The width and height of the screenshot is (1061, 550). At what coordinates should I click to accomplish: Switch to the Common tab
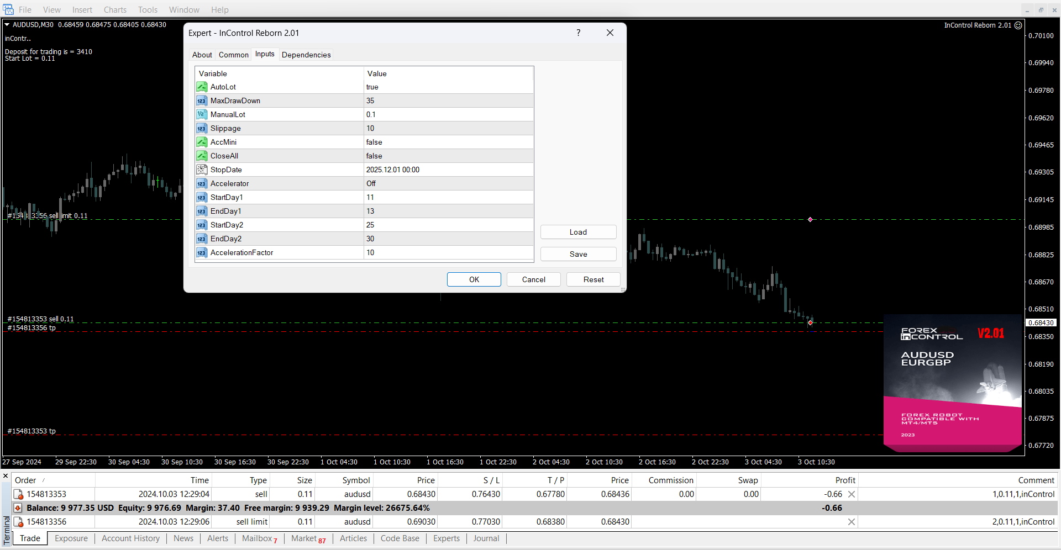[x=233, y=55]
